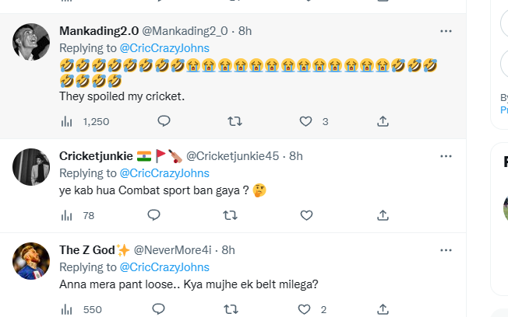508x317 pixels.
Task: Like Mankading2.0's tweet
Action: pos(306,121)
